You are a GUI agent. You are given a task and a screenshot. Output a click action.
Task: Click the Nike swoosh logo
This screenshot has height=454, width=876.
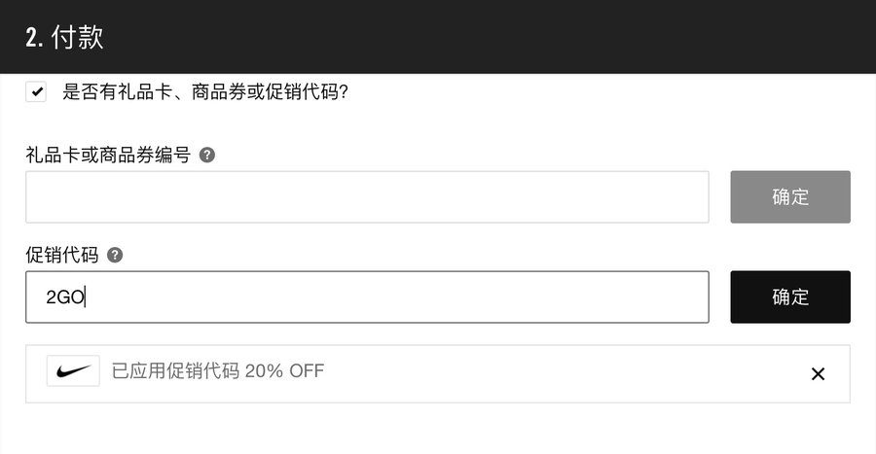(73, 370)
